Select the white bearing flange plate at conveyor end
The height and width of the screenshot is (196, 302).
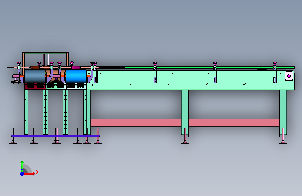pyautogui.click(x=289, y=76)
